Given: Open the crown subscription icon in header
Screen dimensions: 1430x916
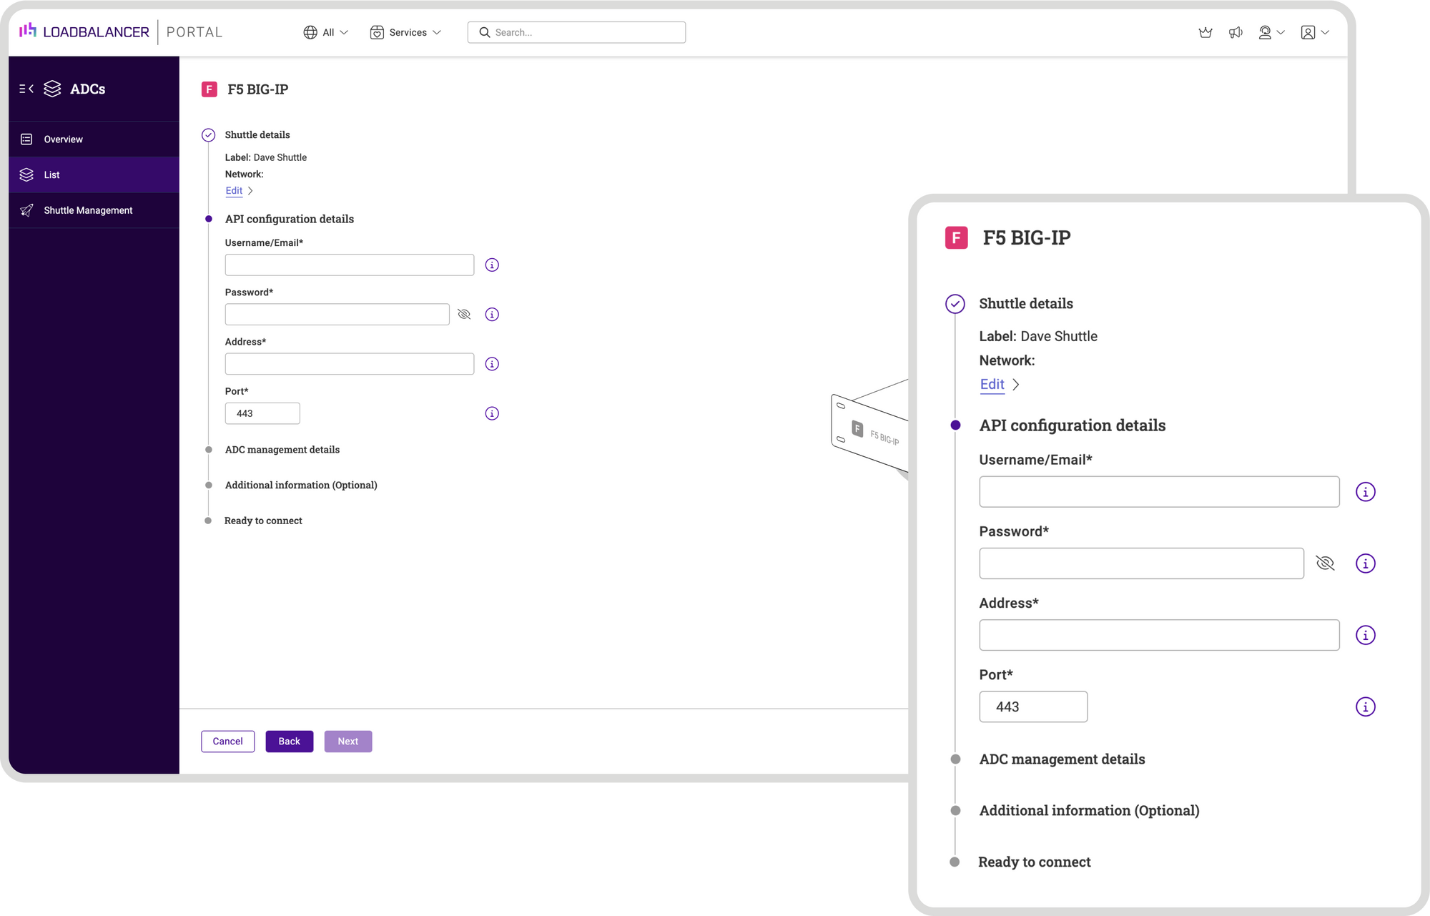Looking at the screenshot, I should pos(1205,32).
